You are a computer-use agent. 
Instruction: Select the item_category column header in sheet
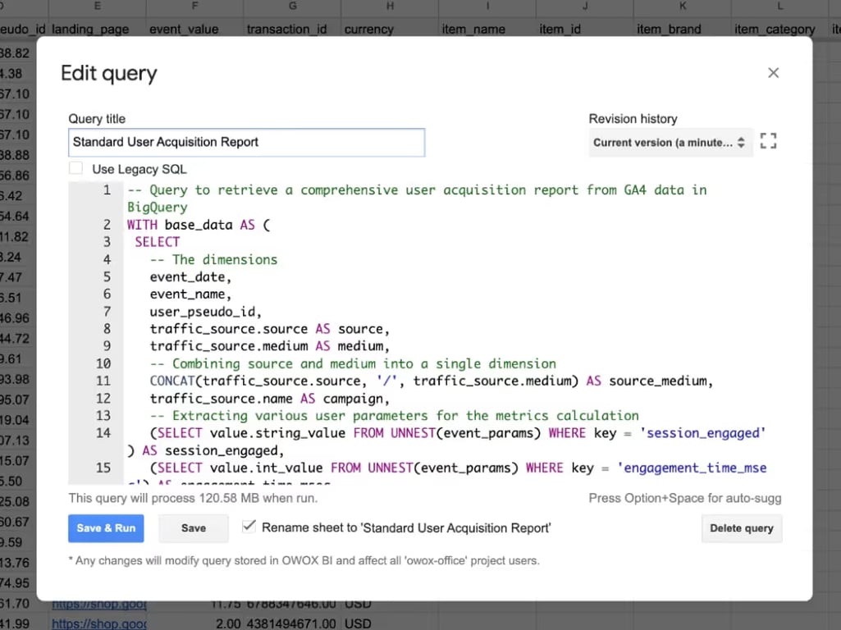(x=775, y=29)
